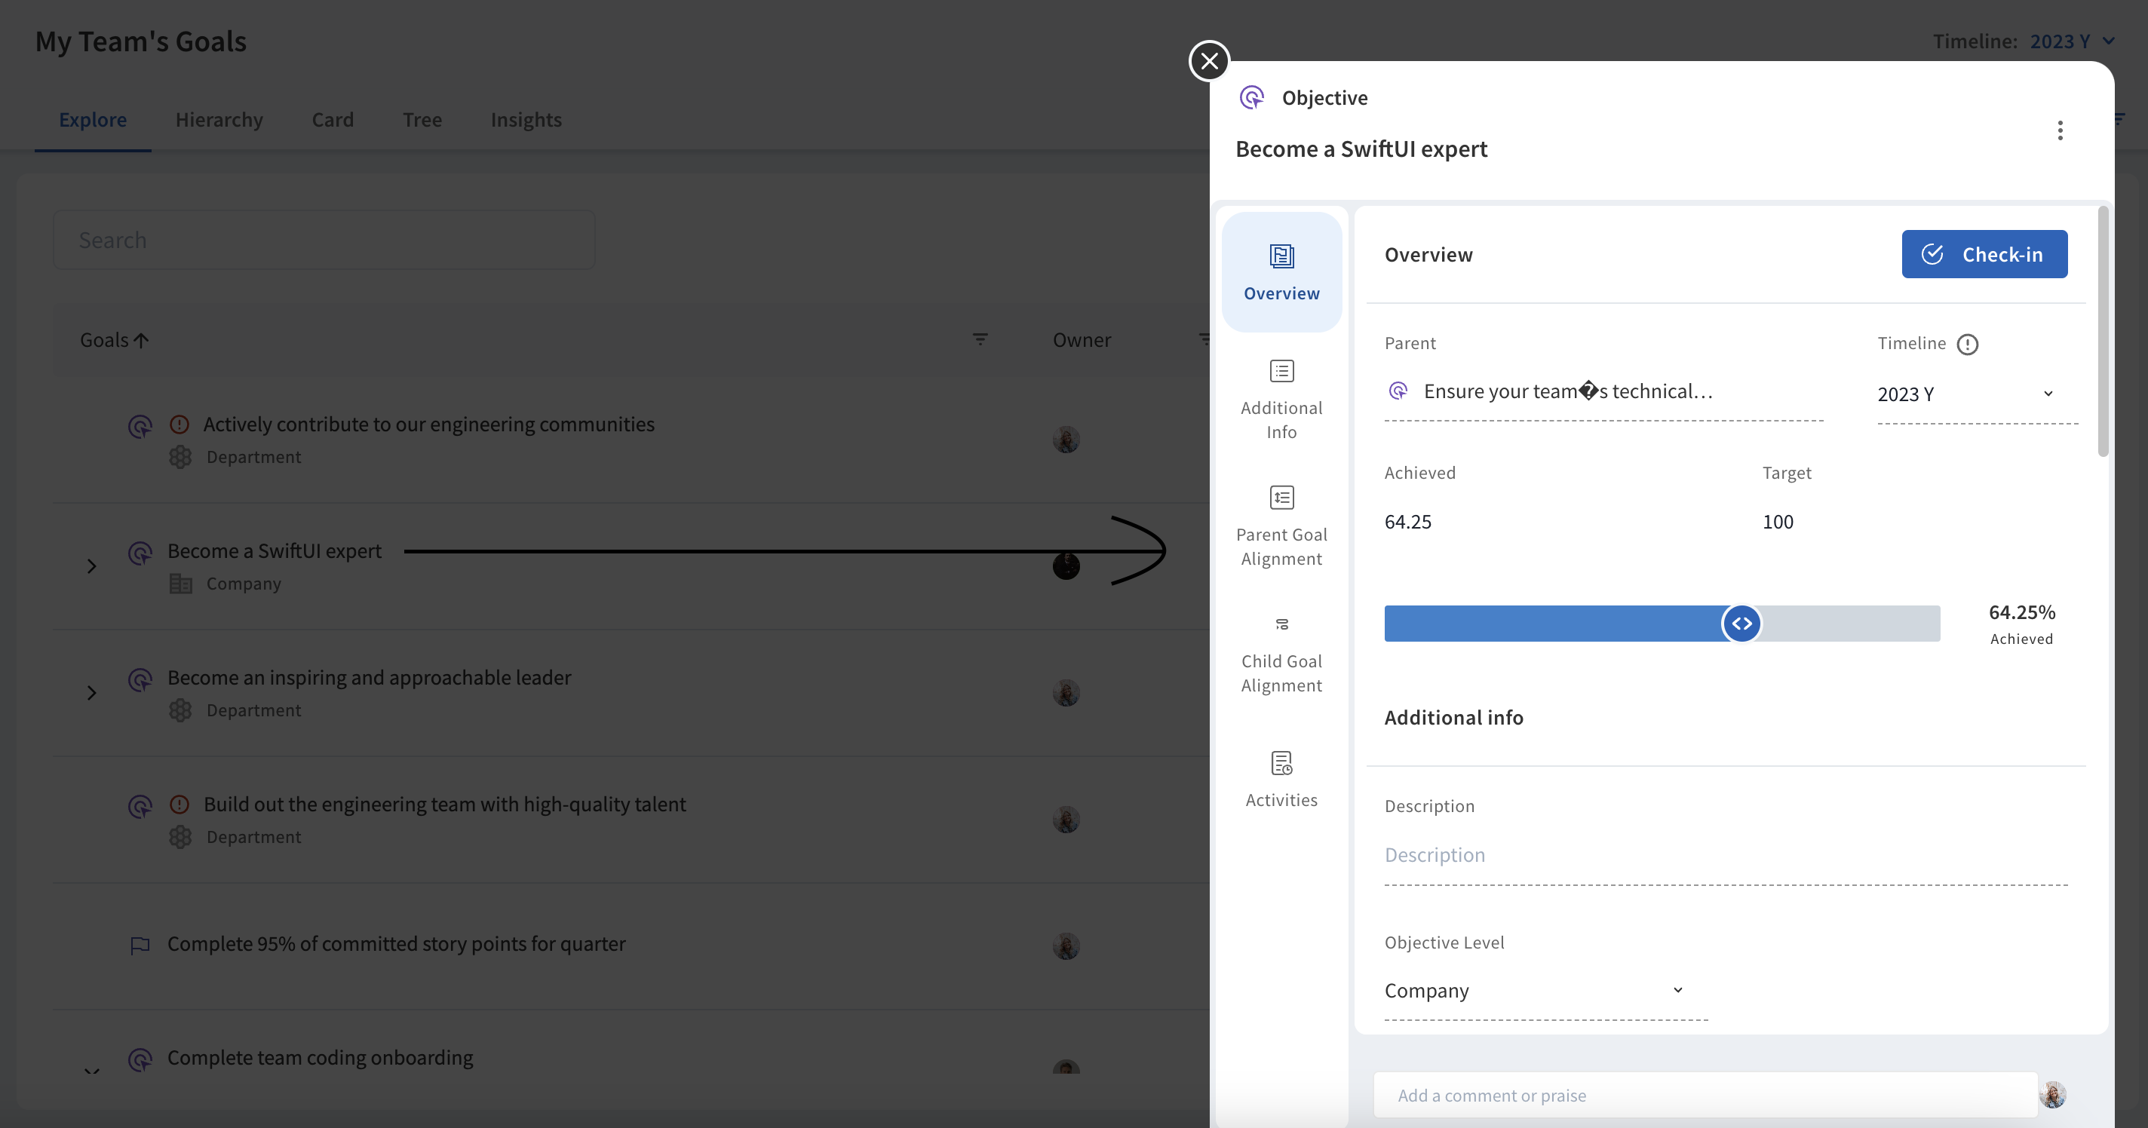Click the goals Search field
Screen dimensions: 2148x1128
[324, 240]
